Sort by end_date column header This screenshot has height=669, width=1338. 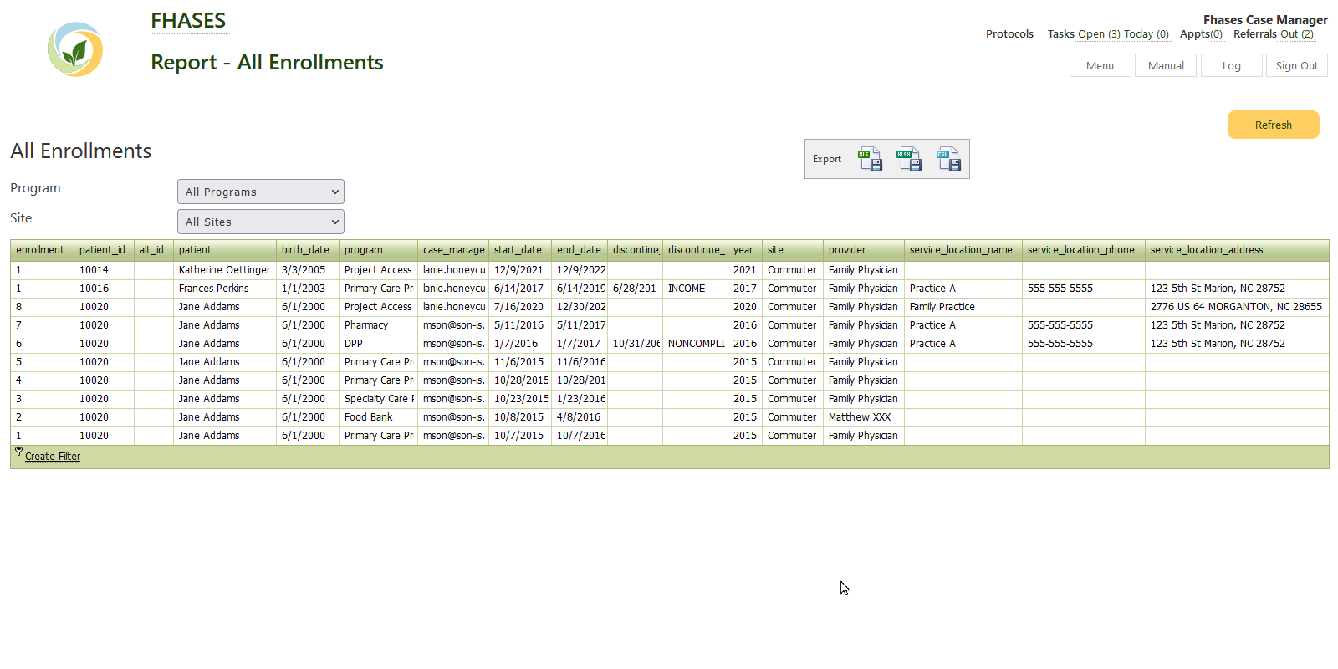pos(579,250)
